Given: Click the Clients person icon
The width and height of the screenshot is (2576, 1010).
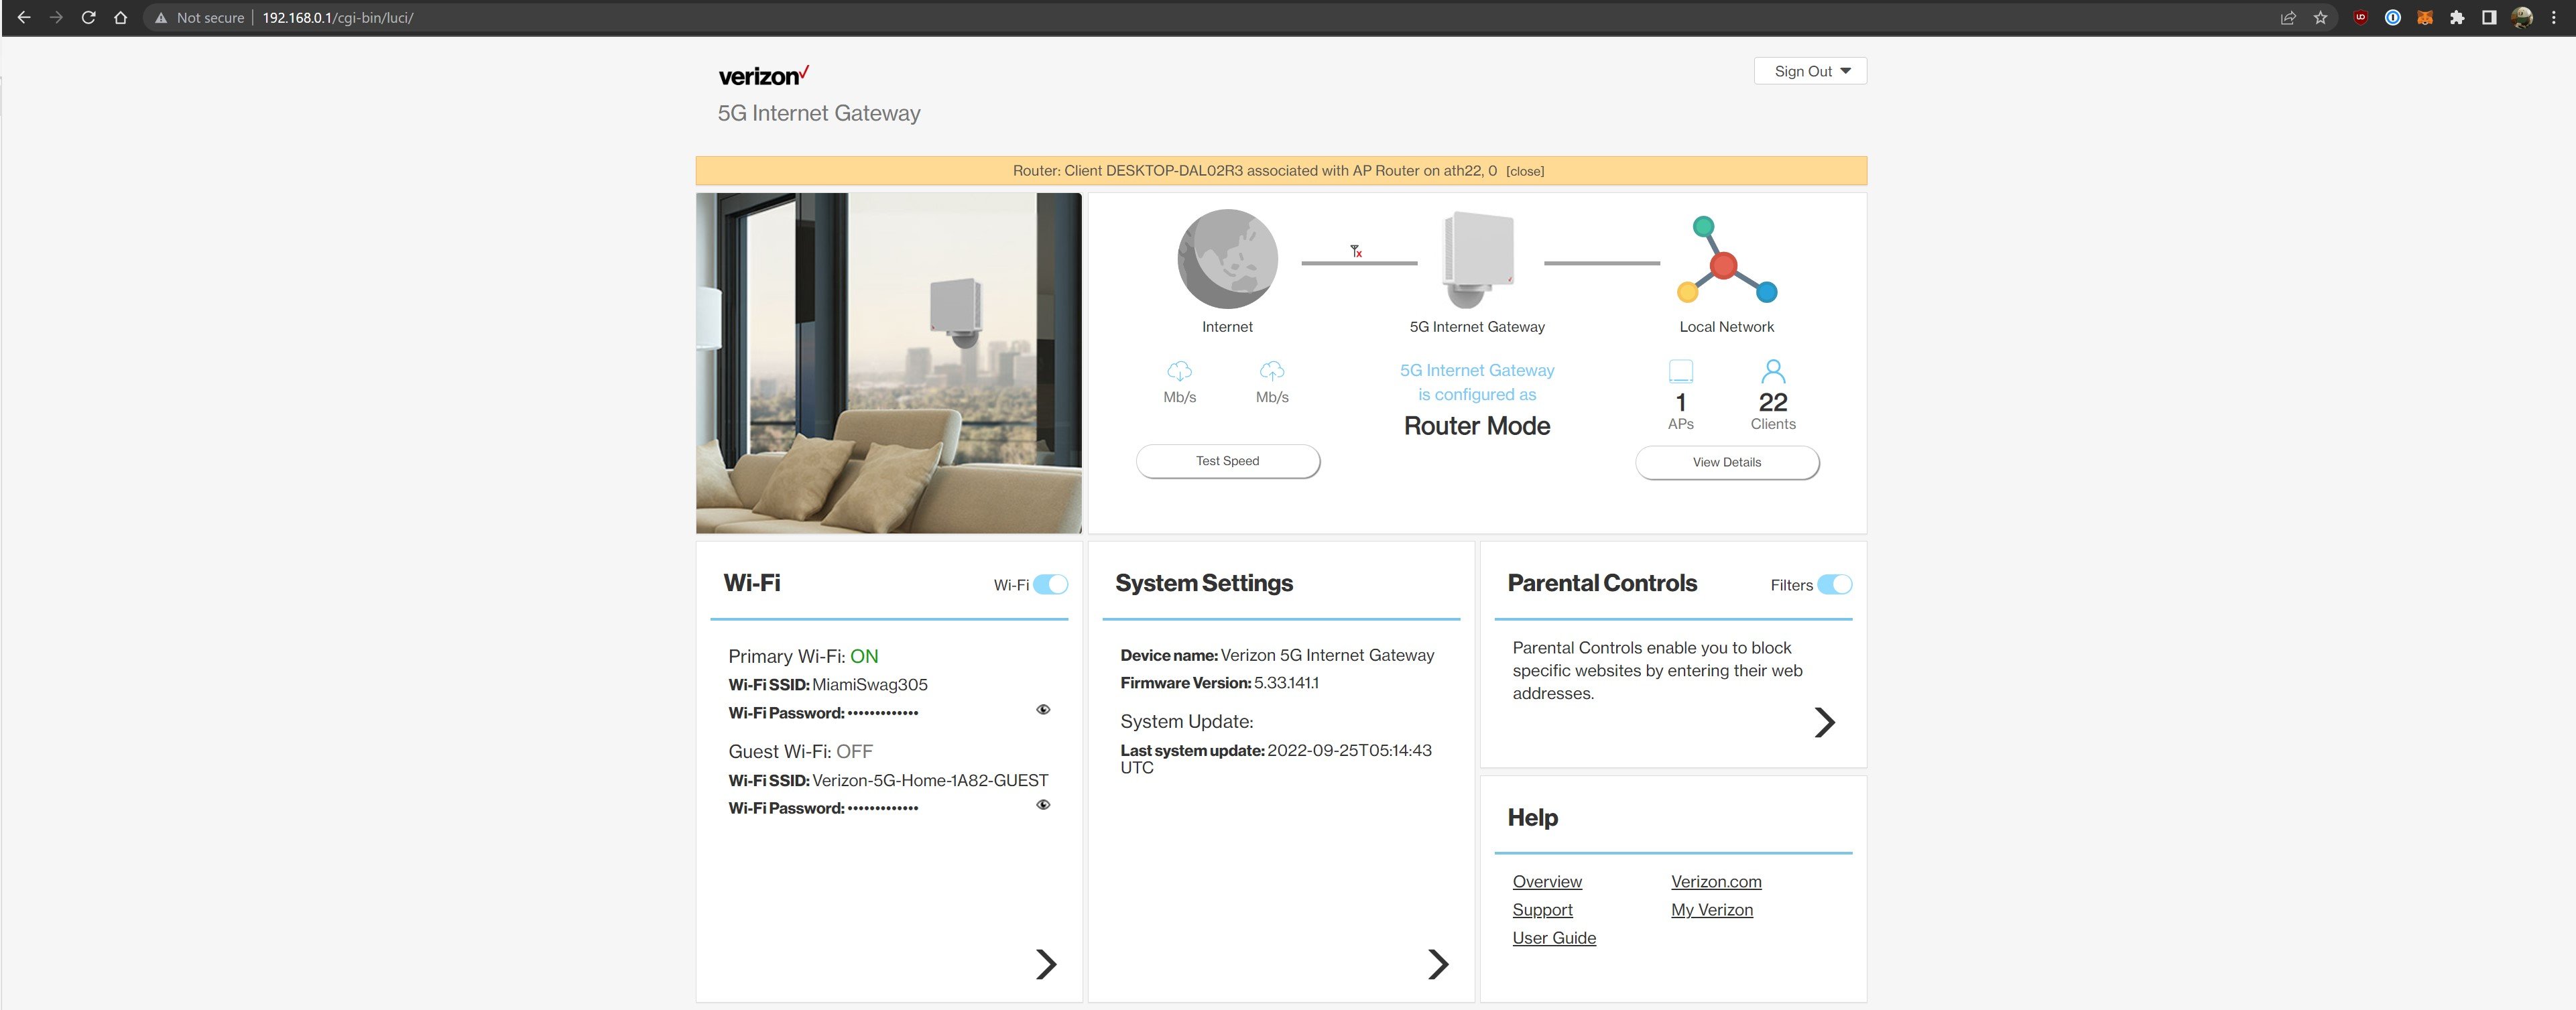Looking at the screenshot, I should [1772, 372].
